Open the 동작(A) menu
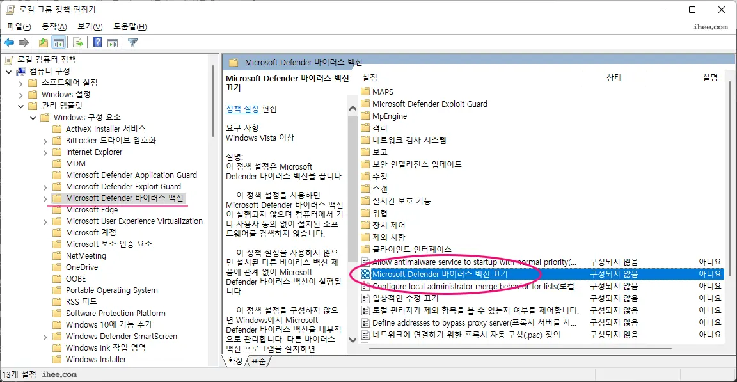 point(54,27)
